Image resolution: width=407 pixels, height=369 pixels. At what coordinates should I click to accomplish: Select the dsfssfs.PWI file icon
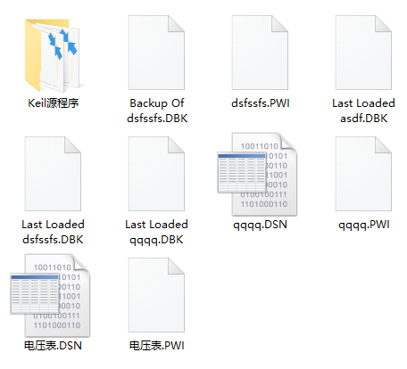click(x=260, y=53)
